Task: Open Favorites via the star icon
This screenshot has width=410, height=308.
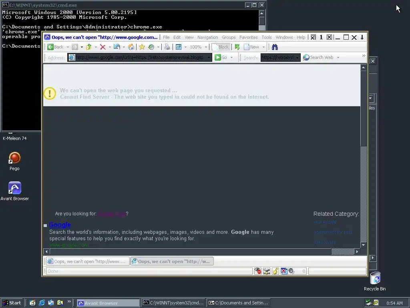Action: pos(142,47)
